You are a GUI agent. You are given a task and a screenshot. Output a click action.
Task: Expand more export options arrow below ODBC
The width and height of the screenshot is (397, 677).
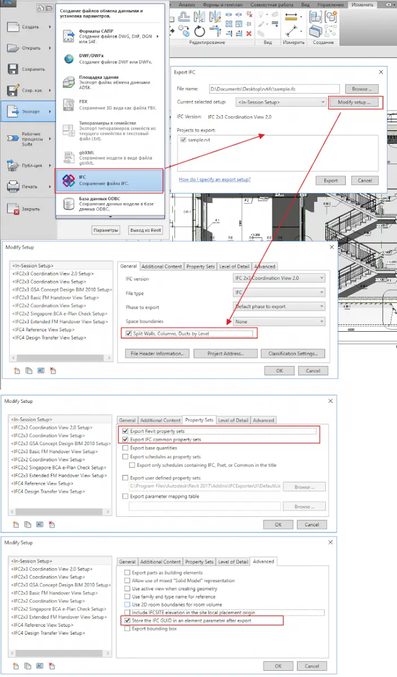[110, 217]
